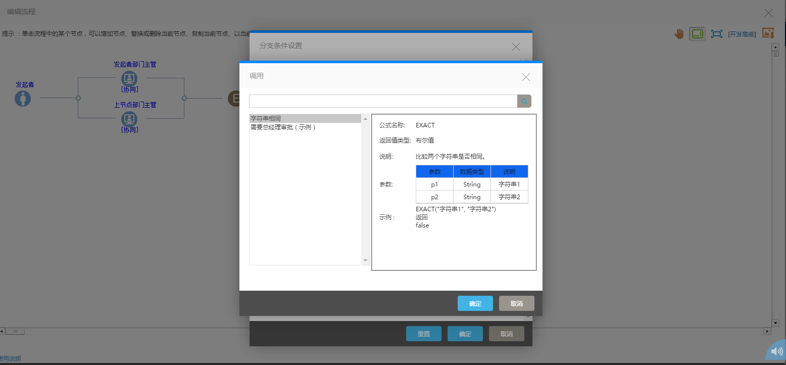Click the search magnifier icon in 调用 dialog
Viewport: 786px width, 365px height.
(x=524, y=102)
